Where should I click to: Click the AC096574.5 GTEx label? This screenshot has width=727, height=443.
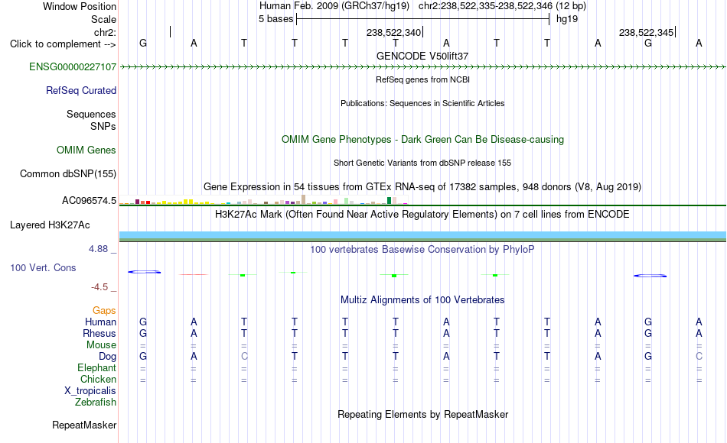tap(89, 200)
